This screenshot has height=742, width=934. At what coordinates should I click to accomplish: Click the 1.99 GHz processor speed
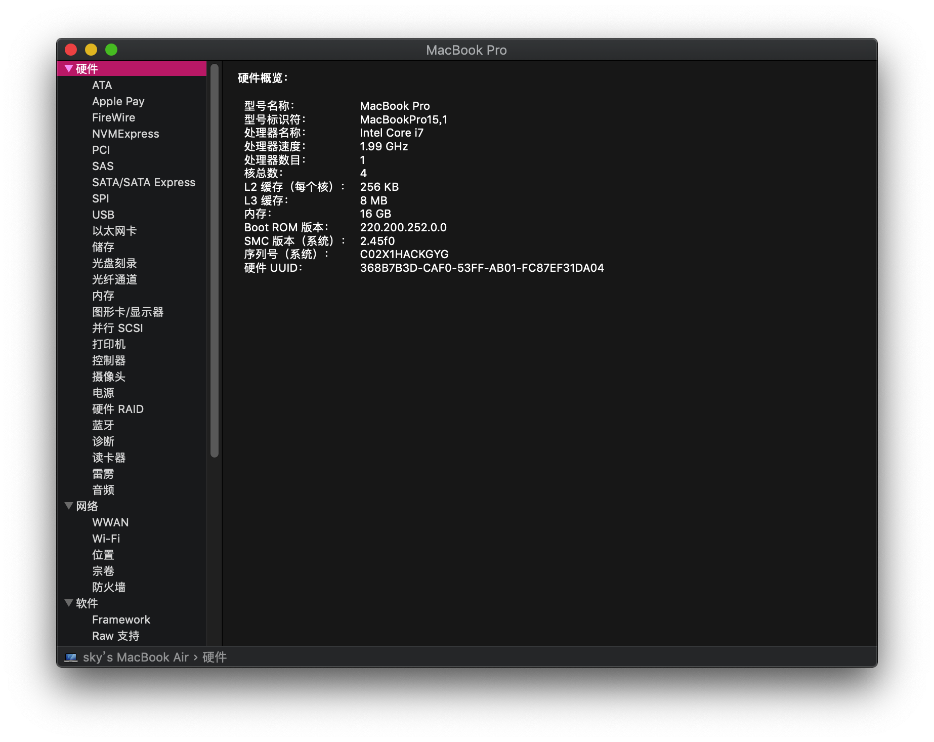[x=384, y=146]
